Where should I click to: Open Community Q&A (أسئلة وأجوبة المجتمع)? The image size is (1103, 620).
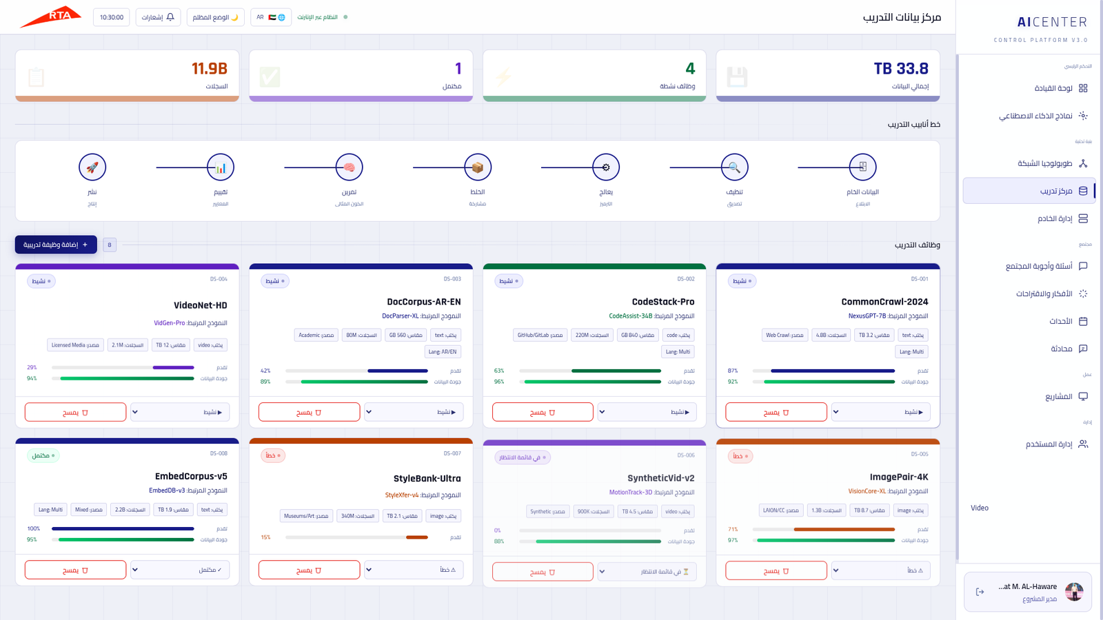tap(1028, 266)
